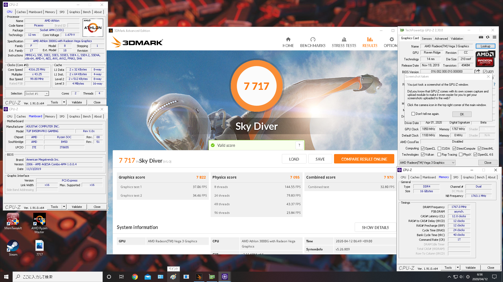Click OK in Screenshot taken dialog
The image size is (503, 282).
[x=462, y=114]
